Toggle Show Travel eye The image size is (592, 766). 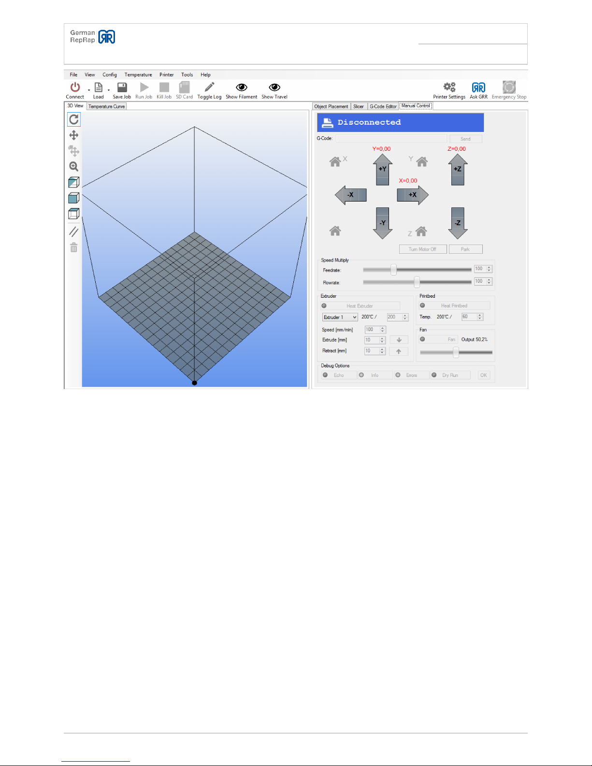[x=274, y=87]
